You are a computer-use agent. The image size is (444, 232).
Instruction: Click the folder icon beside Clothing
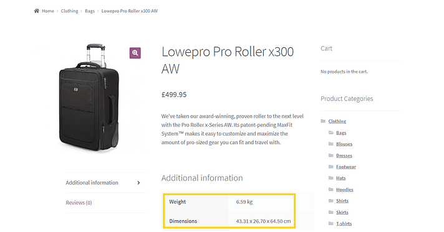pos(323,121)
